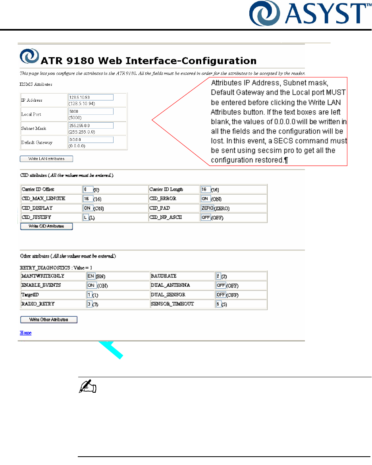Click the SENSOR_TIMEOUT input box
Image resolution: width=372 pixels, height=465 pixels.
[x=218, y=304]
